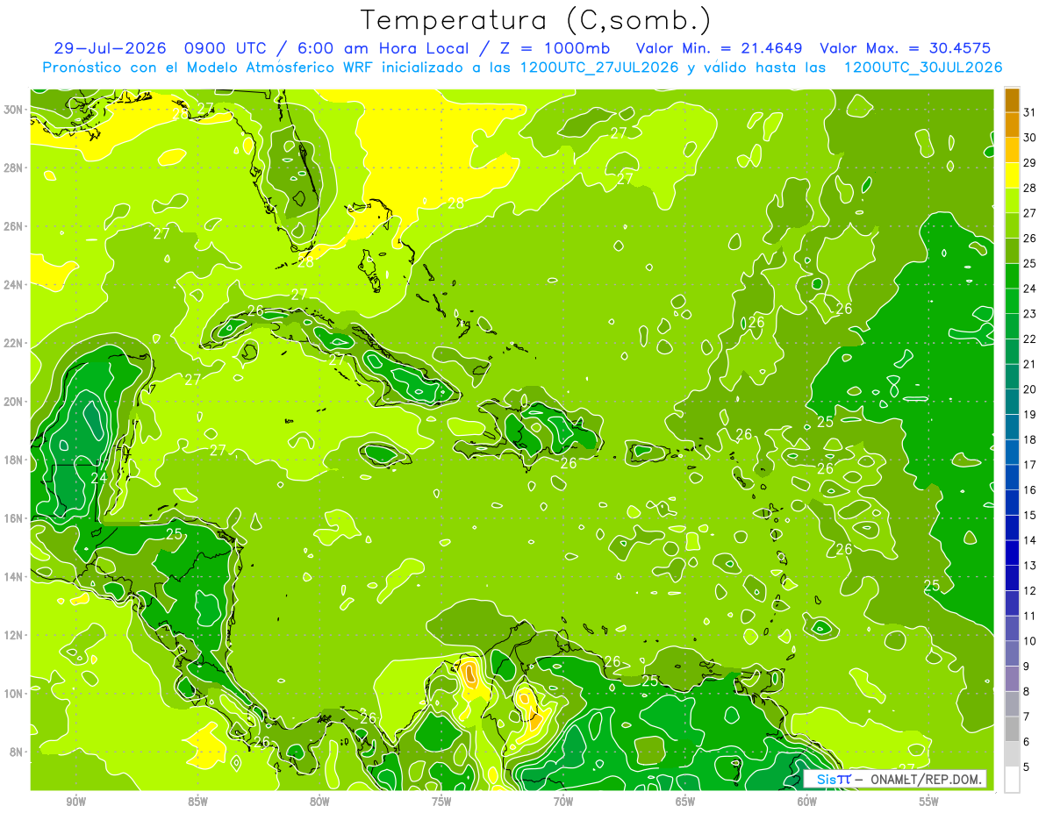
Task: Click the "90W" longitude axis label
Action: [x=76, y=801]
